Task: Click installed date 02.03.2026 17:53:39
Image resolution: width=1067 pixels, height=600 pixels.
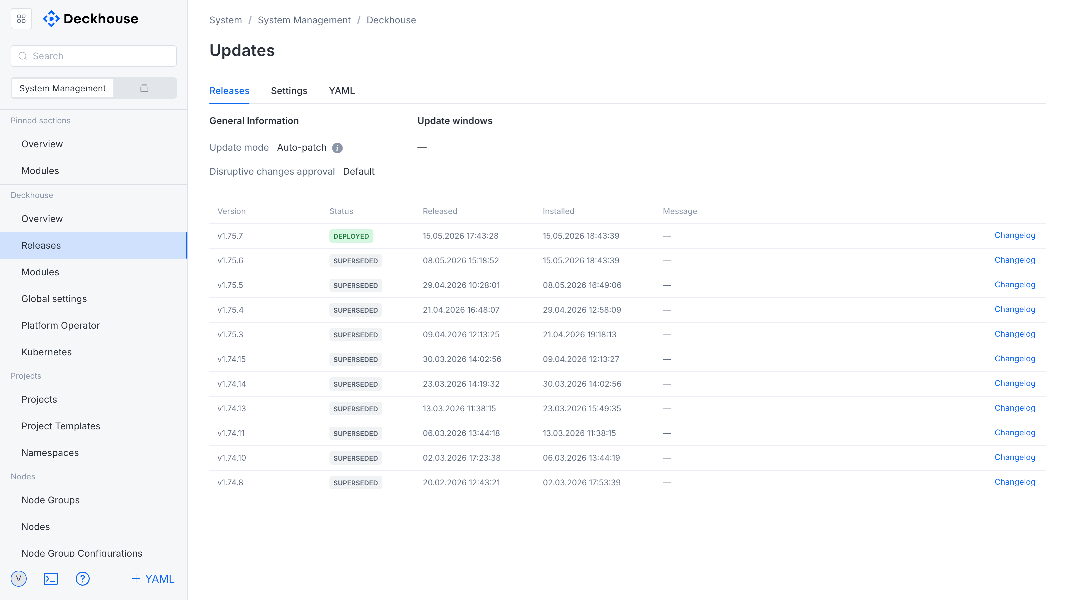Action: [x=581, y=482]
